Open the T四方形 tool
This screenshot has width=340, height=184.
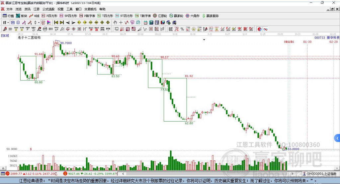[105, 16]
